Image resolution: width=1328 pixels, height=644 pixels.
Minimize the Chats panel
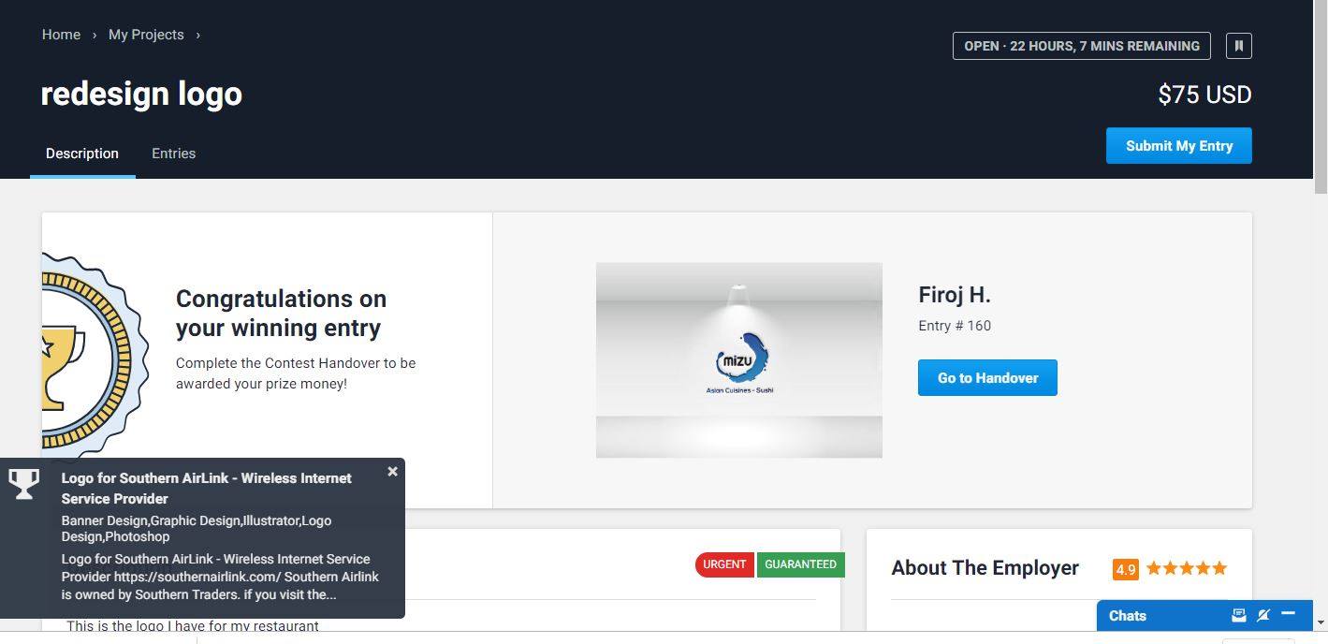click(x=1288, y=614)
